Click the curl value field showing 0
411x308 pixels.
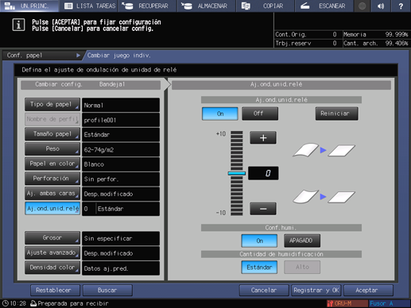coord(263,173)
